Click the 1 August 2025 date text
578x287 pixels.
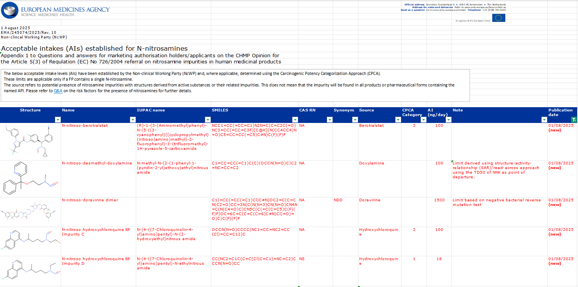tap(15, 28)
